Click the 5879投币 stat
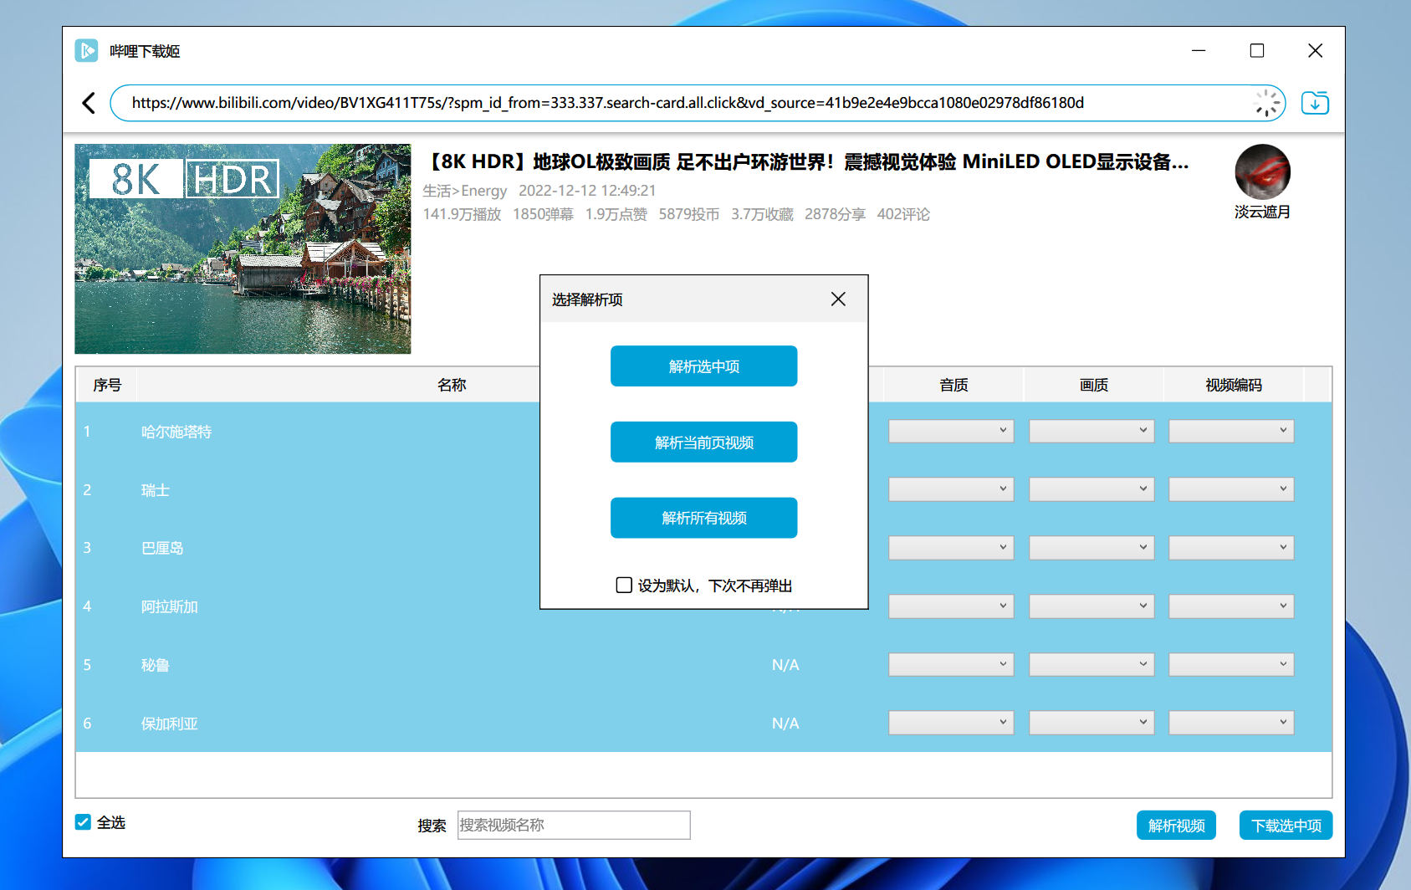Image resolution: width=1411 pixels, height=890 pixels. tap(689, 214)
